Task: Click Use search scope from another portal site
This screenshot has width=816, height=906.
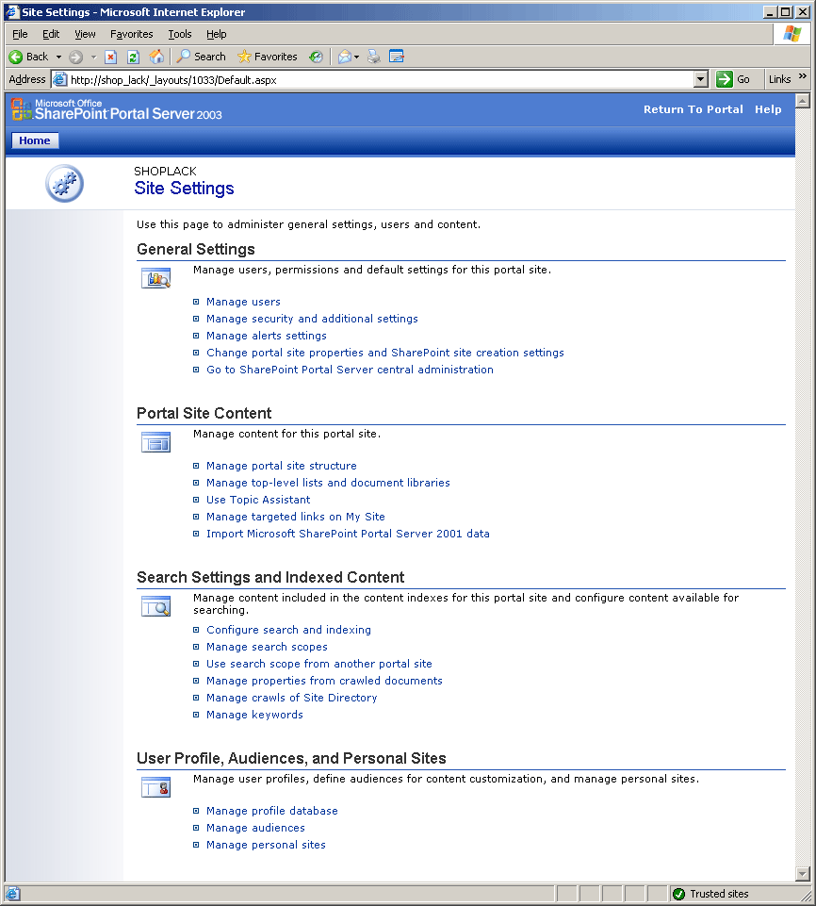Action: click(319, 664)
